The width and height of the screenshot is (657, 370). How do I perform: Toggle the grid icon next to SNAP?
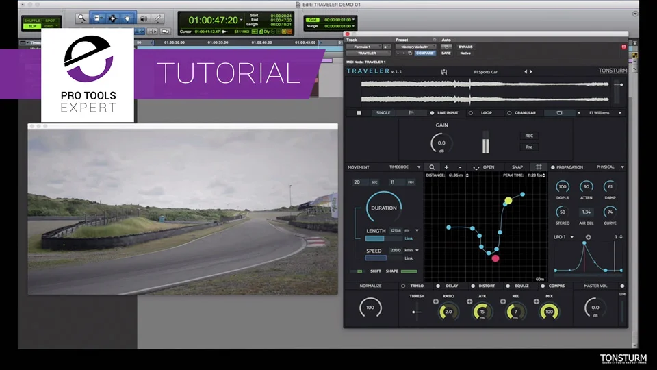click(539, 167)
